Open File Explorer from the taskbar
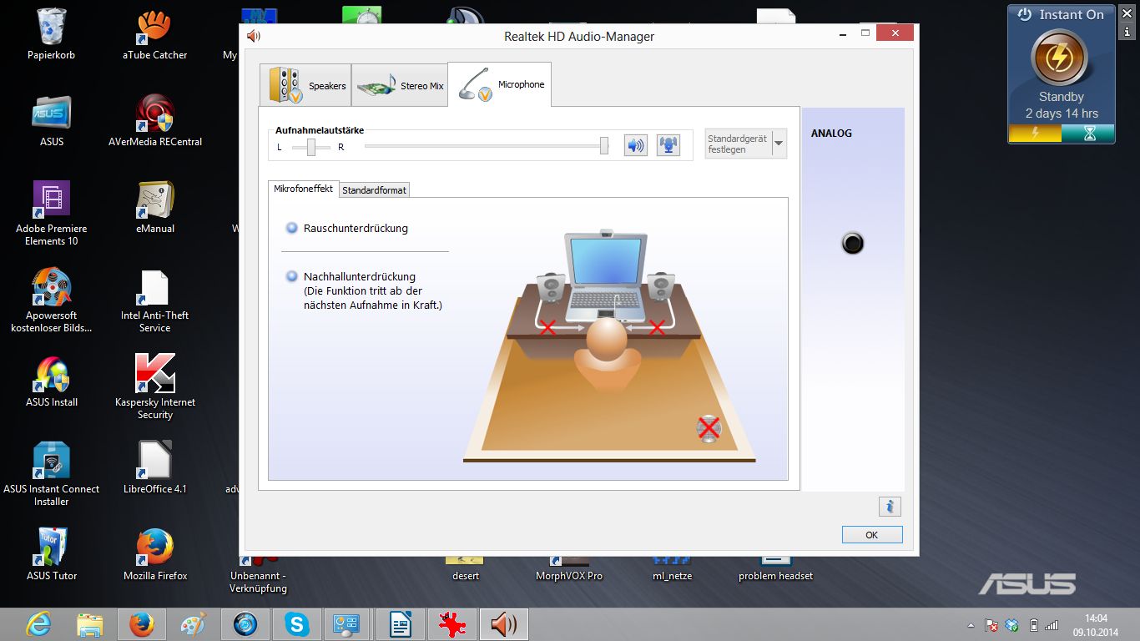Image resolution: width=1140 pixels, height=641 pixels. [x=89, y=624]
